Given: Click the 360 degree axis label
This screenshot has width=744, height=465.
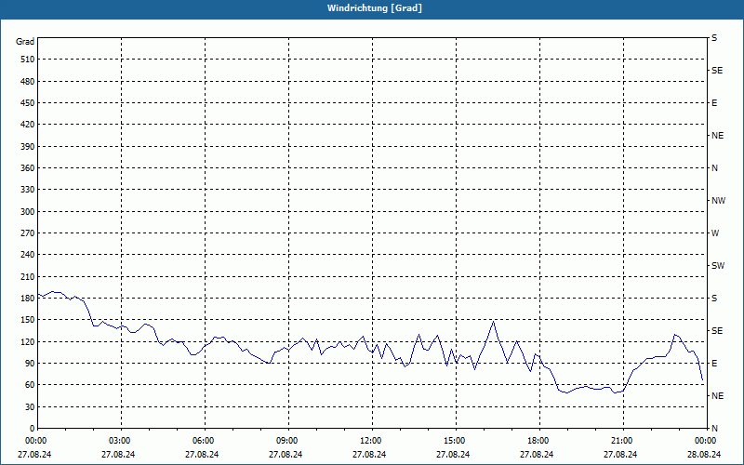Looking at the screenshot, I should click(28, 168).
